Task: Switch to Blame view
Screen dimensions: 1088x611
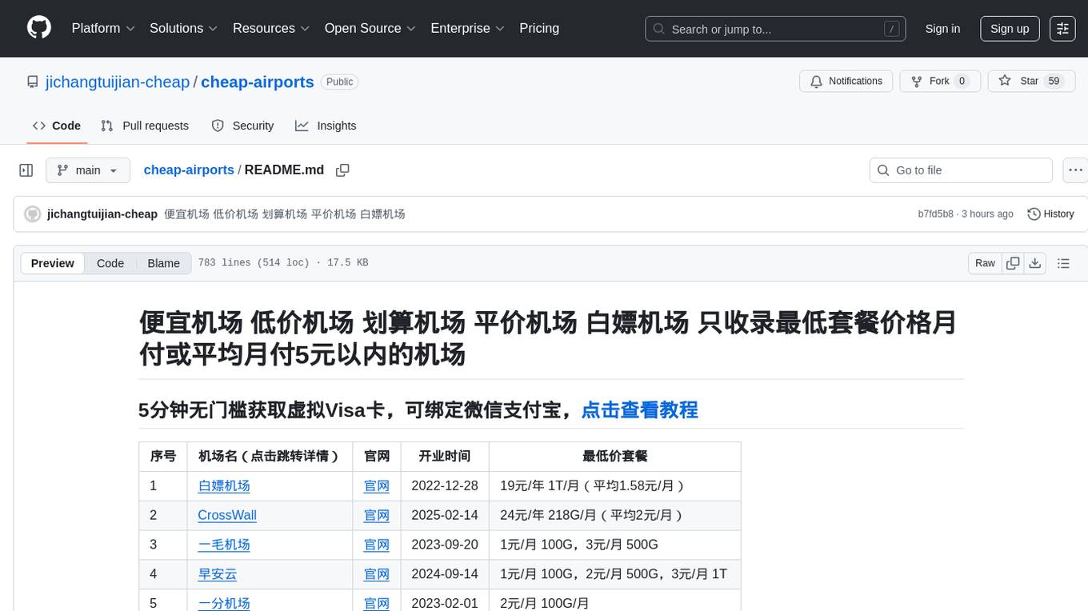Action: point(164,263)
